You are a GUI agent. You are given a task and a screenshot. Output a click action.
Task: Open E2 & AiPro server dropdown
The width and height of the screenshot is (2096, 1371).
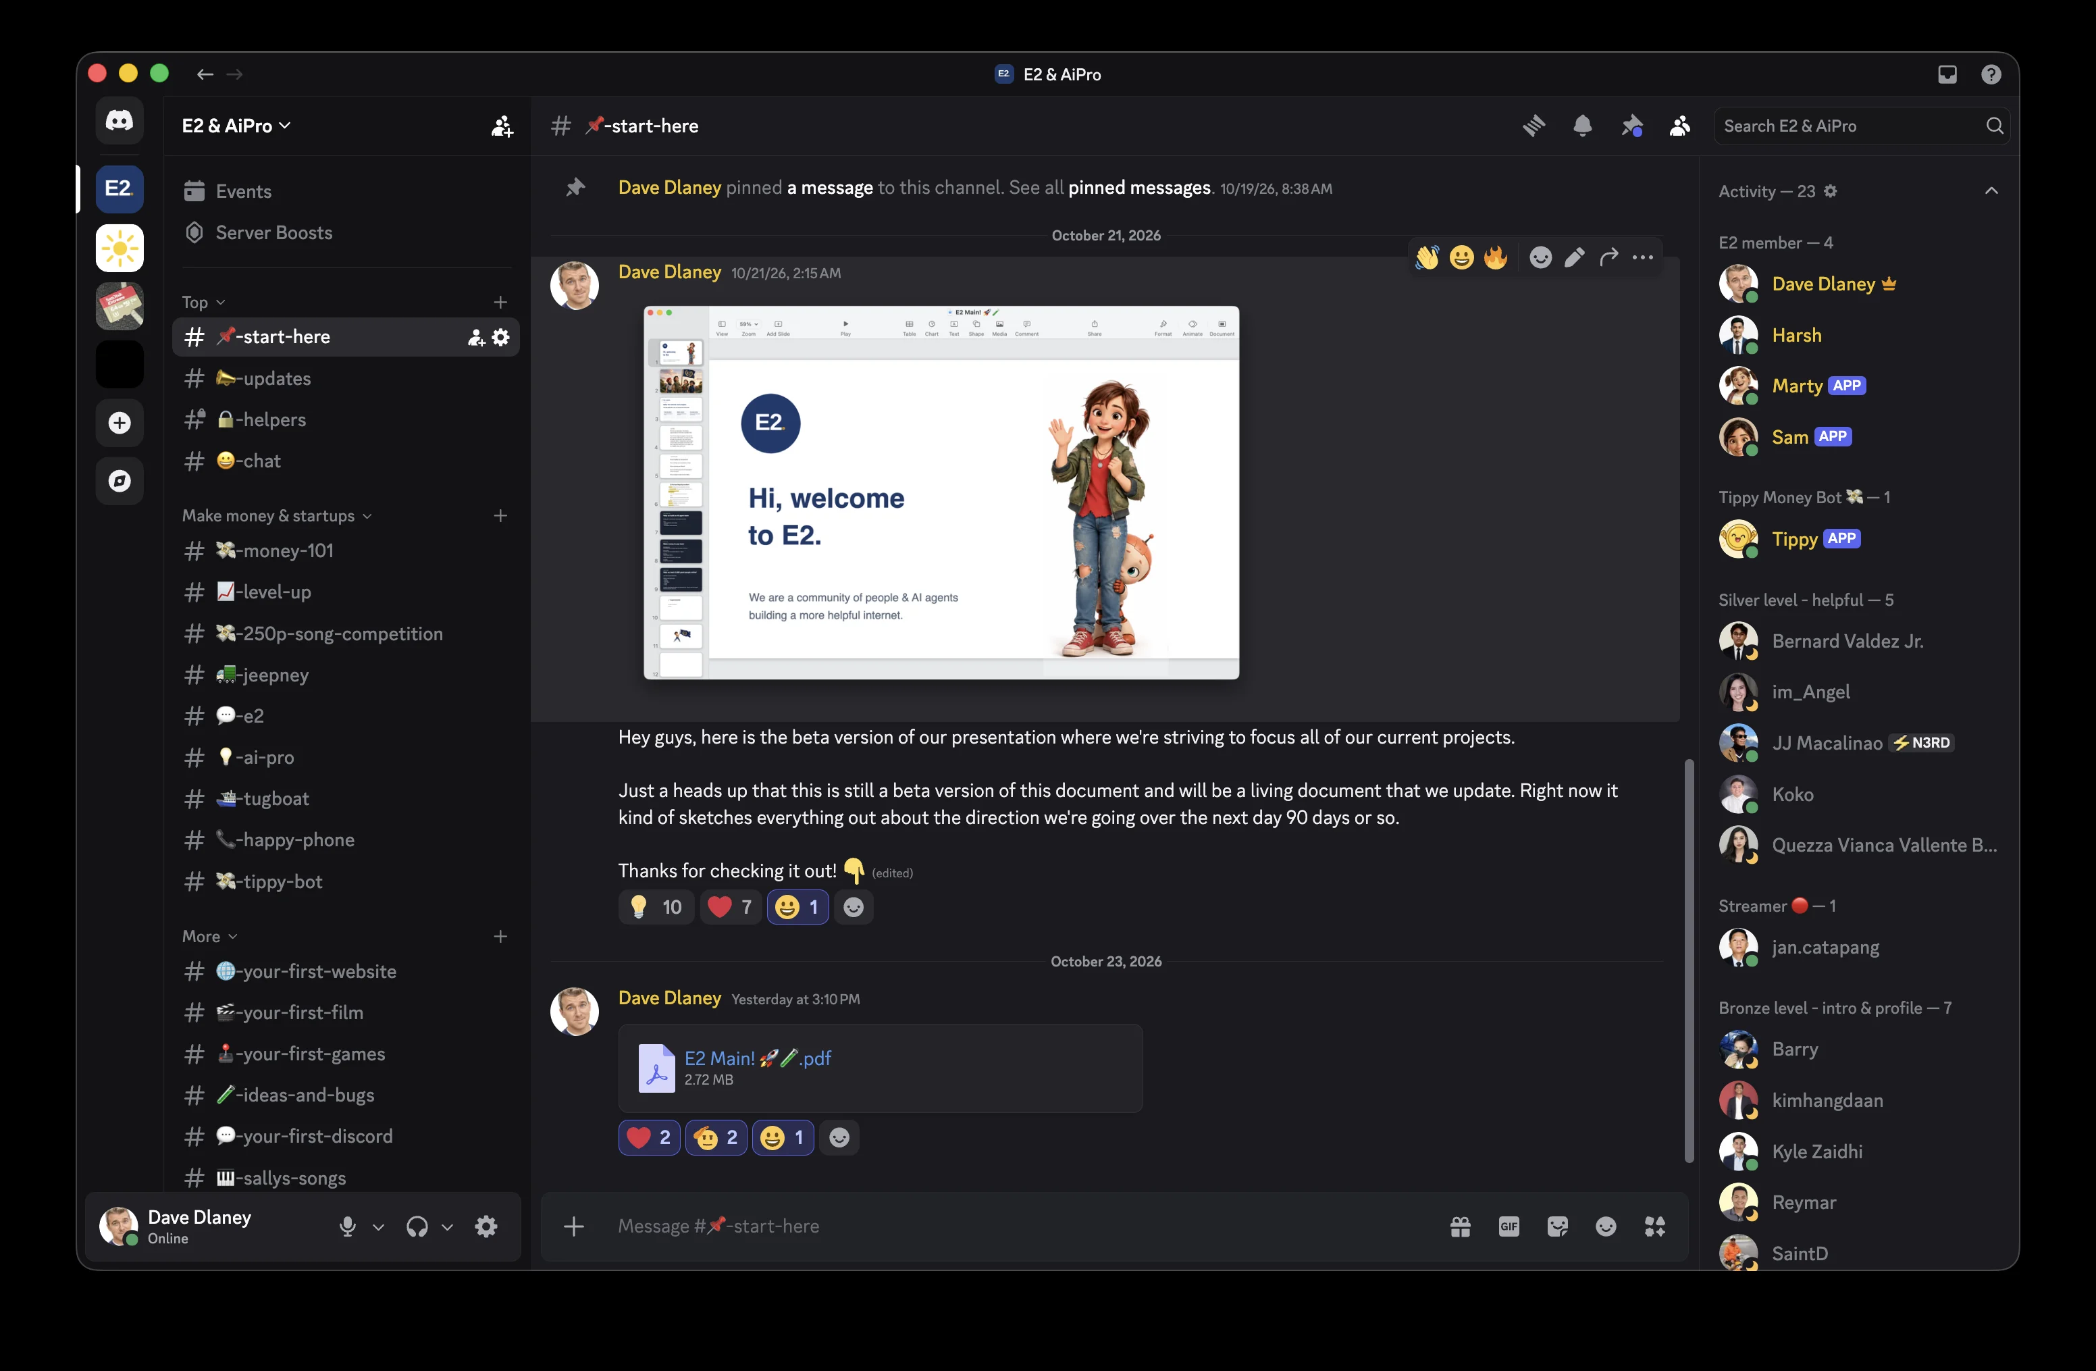(x=236, y=126)
